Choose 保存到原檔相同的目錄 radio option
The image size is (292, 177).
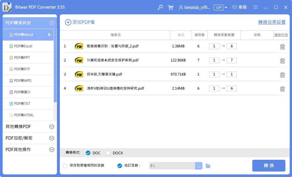[x=65, y=166]
